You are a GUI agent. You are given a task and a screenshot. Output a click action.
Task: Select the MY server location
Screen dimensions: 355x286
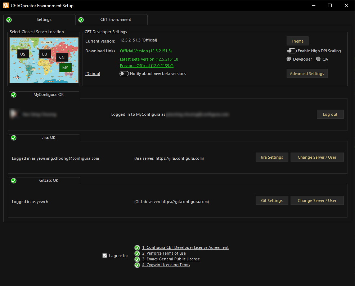pyautogui.click(x=65, y=67)
